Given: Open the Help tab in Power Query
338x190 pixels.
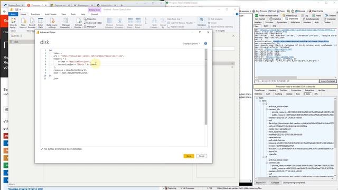Looking at the screenshot, I should pyautogui.click(x=83, y=14).
